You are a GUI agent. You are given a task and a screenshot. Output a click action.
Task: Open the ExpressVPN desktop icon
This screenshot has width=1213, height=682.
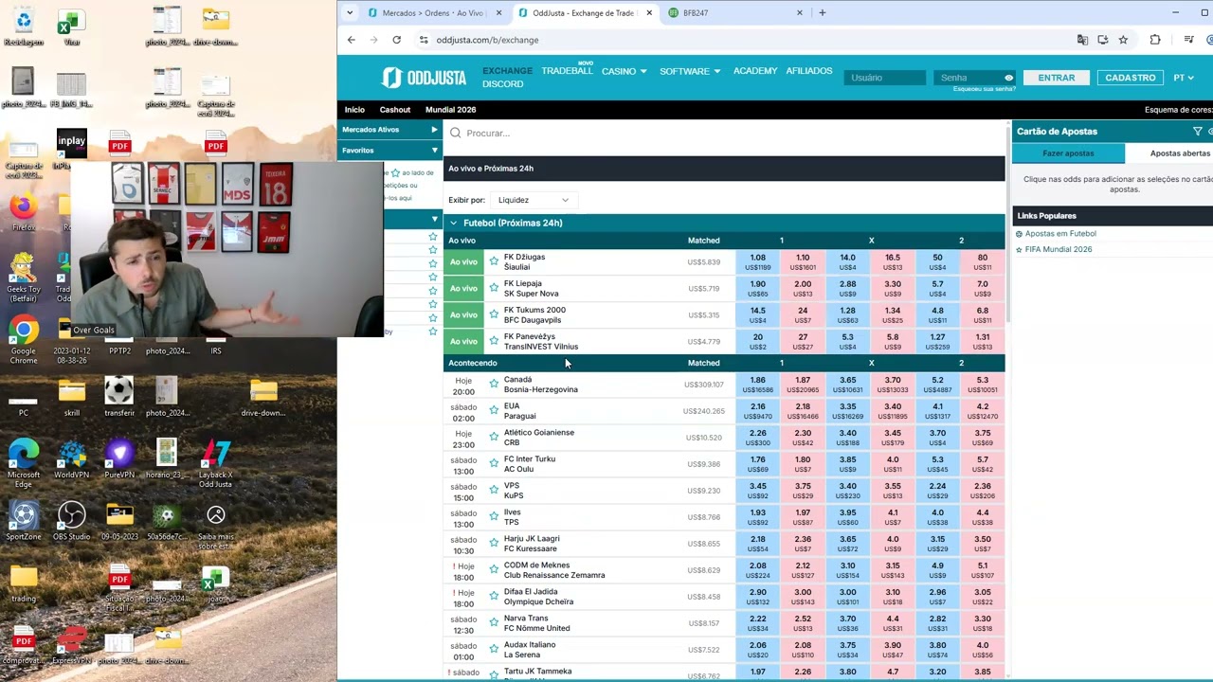click(72, 645)
